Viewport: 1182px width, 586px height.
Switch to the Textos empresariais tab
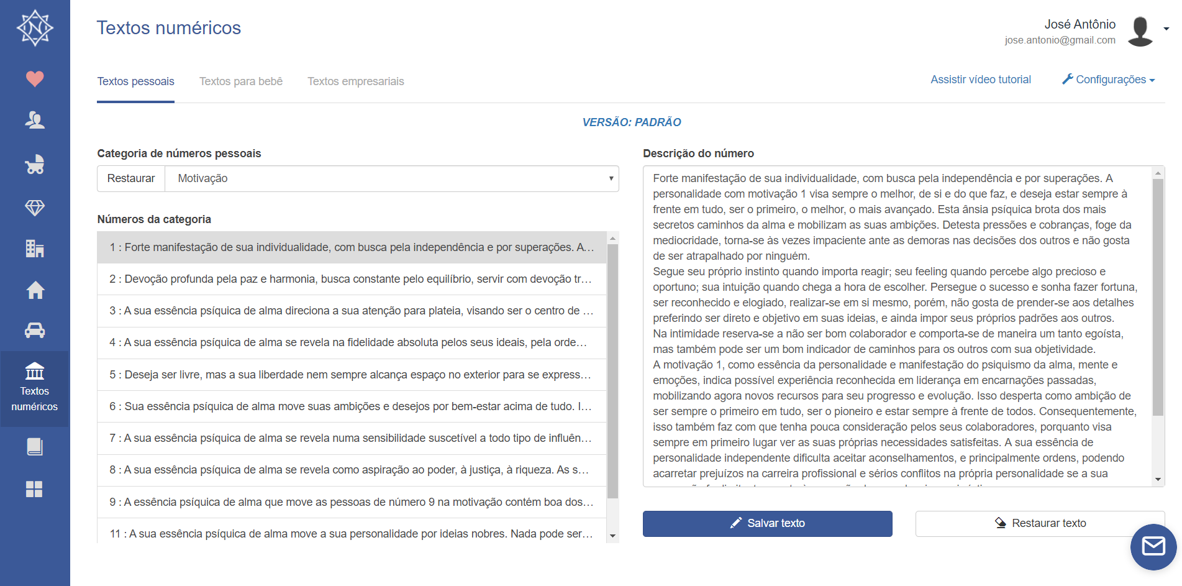click(x=356, y=81)
